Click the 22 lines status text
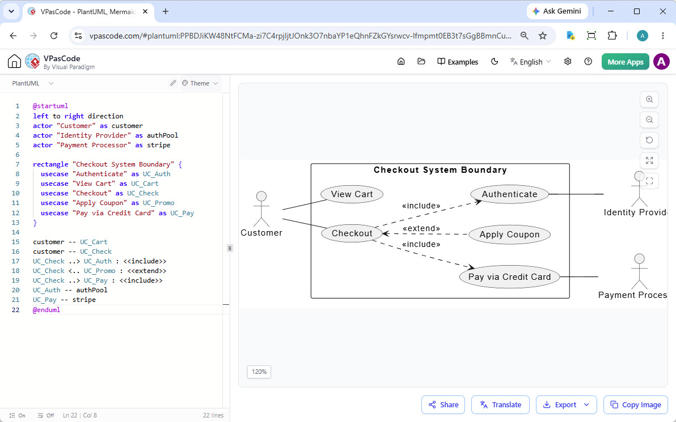Viewport: 676px width, 422px height. tap(213, 416)
